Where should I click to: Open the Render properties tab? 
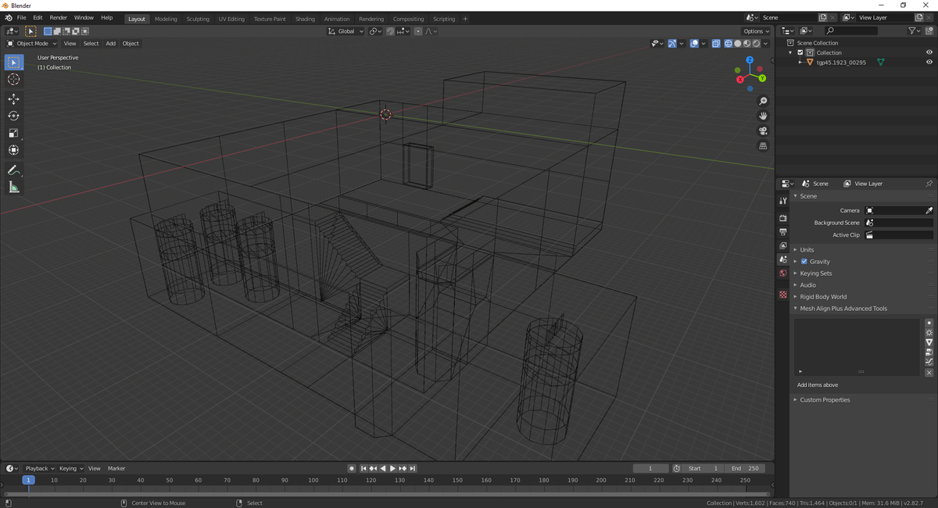[782, 218]
